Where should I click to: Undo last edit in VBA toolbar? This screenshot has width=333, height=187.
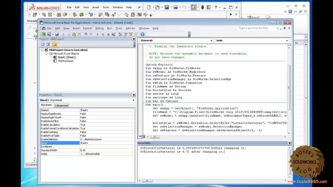tap(86, 34)
